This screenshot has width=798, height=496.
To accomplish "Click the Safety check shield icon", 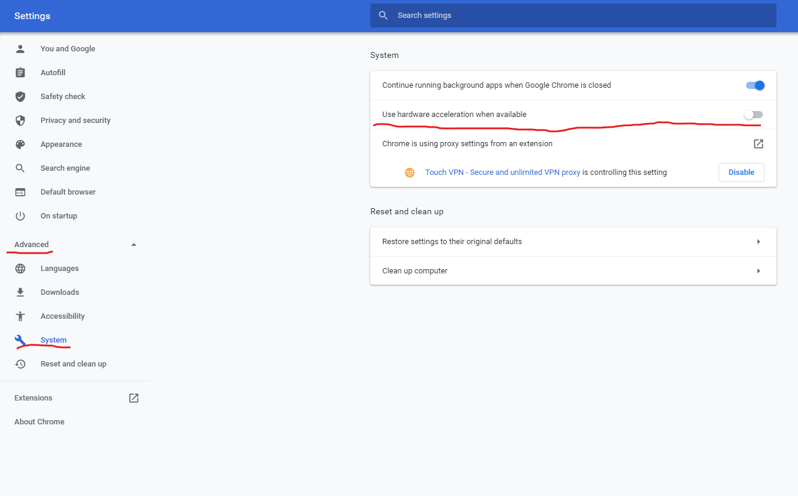I will pos(20,97).
